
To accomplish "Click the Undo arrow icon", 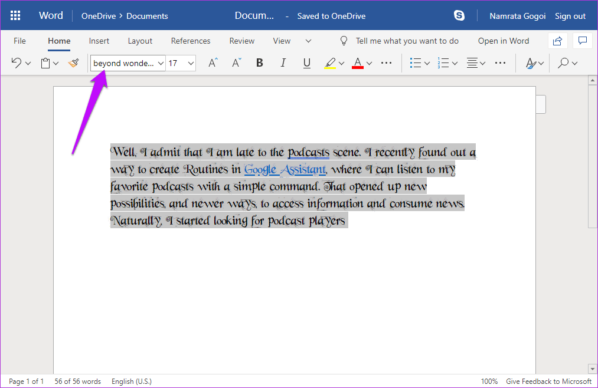I will [16, 63].
